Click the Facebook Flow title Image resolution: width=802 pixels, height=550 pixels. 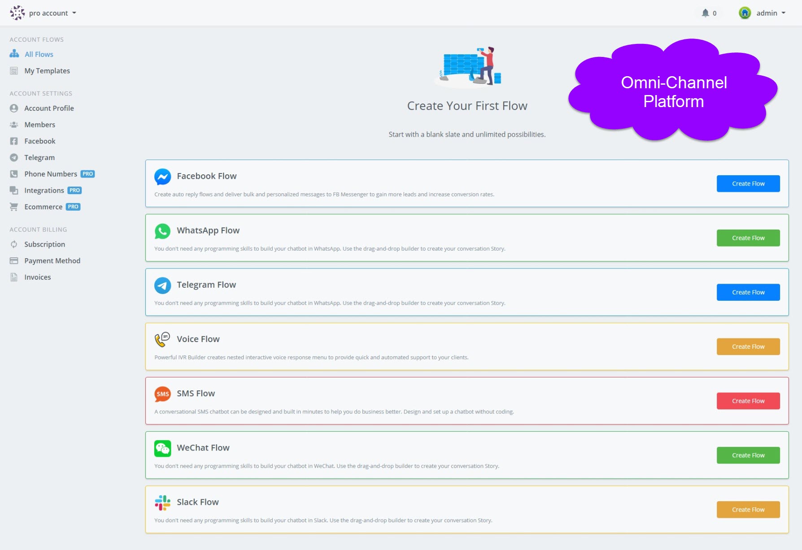(x=206, y=176)
